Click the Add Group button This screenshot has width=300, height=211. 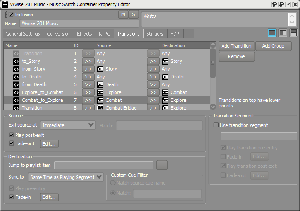(x=273, y=46)
